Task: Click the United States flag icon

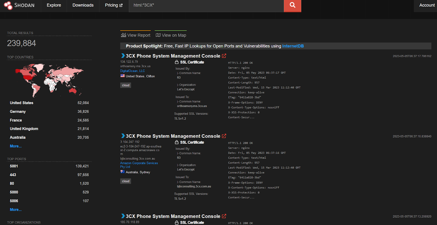Action: click(123, 76)
